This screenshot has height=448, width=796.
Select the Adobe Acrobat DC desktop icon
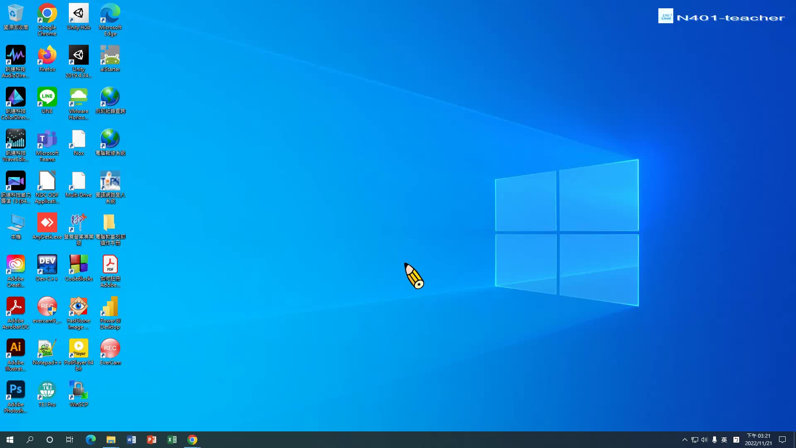16,313
